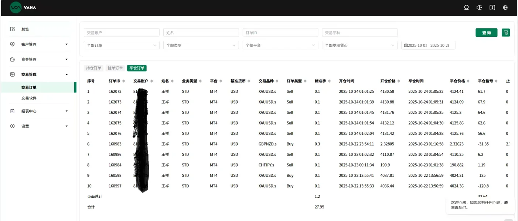
Task: Open the 全部基准货币 dropdown
Action: pyautogui.click(x=359, y=45)
